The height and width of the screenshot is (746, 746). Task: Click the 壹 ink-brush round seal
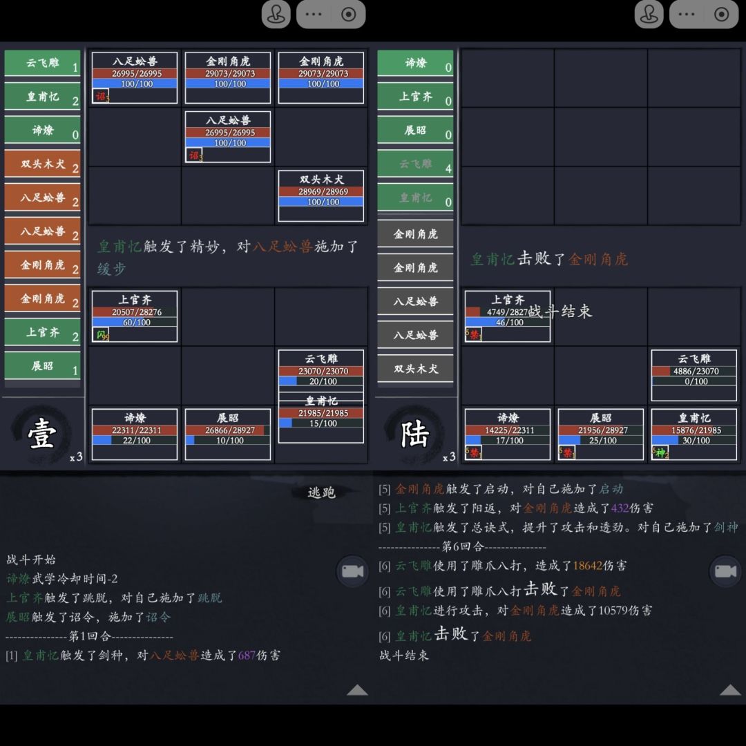coord(41,434)
